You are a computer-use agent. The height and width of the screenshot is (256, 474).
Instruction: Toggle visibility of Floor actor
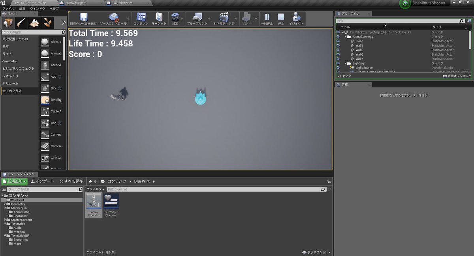tap(338, 41)
